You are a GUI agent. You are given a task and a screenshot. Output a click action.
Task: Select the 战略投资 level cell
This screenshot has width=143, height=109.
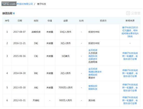pyautogui.click(x=36, y=32)
